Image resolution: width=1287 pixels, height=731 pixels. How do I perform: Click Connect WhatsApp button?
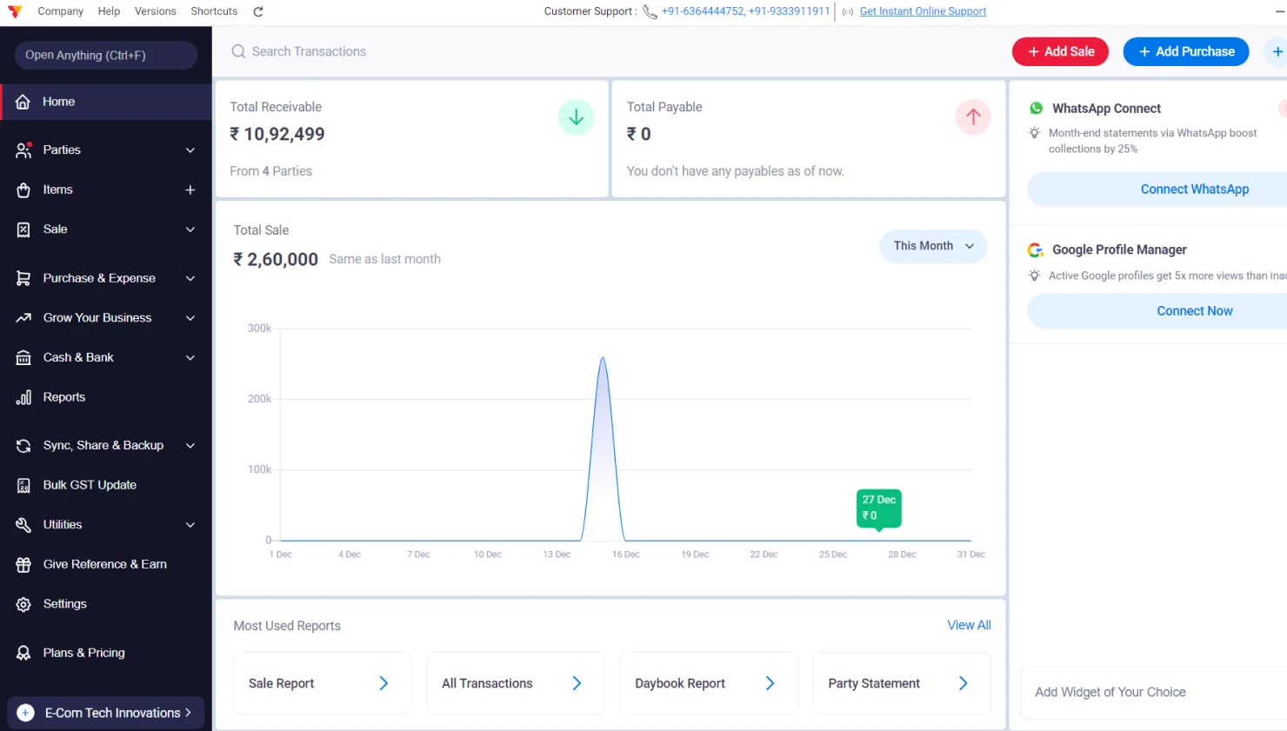pos(1194,189)
